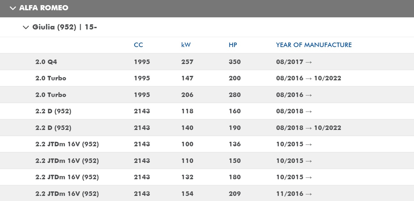Open the 2.0 Q4 engine variant
Screen dimensions: 414x201
pyautogui.click(x=46, y=62)
